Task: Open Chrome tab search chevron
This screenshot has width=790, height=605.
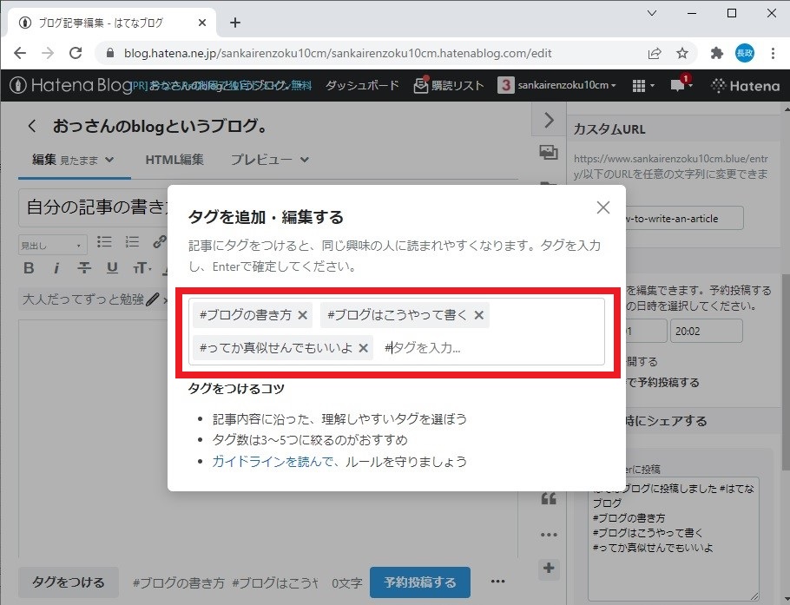Action: (651, 14)
